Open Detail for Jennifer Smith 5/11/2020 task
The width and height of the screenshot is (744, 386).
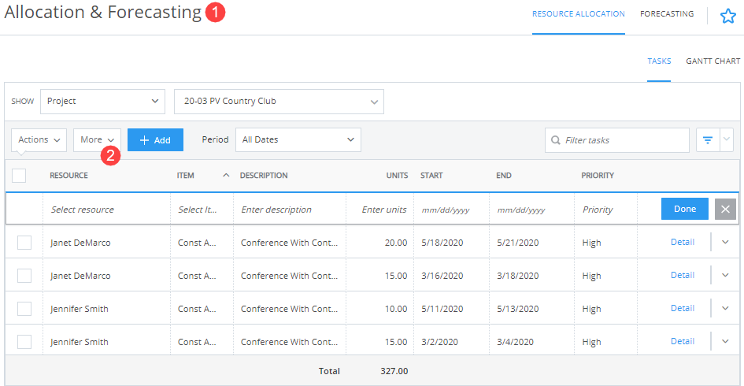(683, 308)
